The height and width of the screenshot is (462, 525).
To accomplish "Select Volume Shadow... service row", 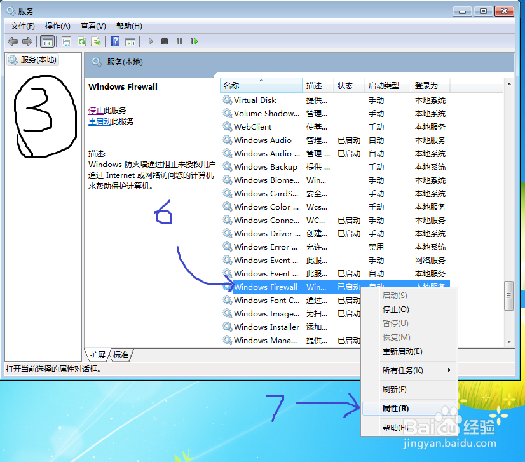I will [335, 113].
